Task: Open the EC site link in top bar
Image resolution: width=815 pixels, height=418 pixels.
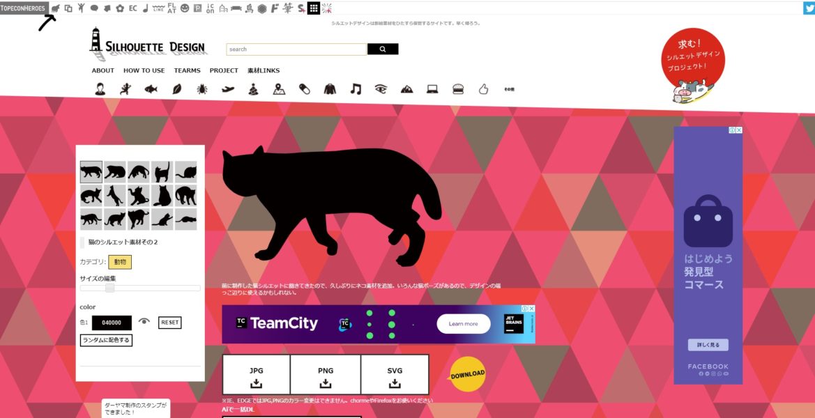Action: (133, 8)
